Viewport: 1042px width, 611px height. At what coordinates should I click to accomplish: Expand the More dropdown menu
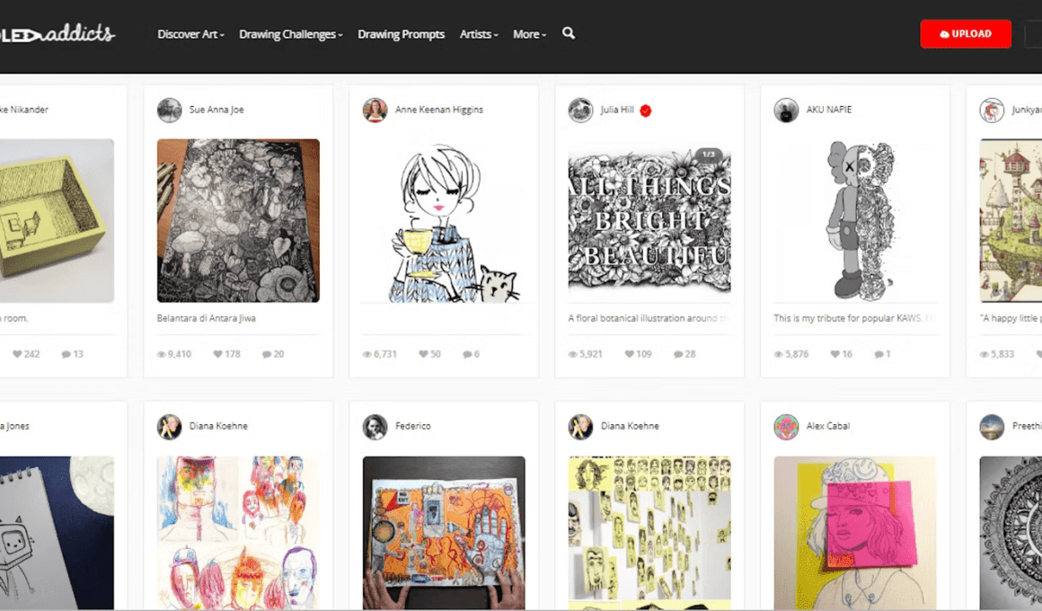pos(530,34)
